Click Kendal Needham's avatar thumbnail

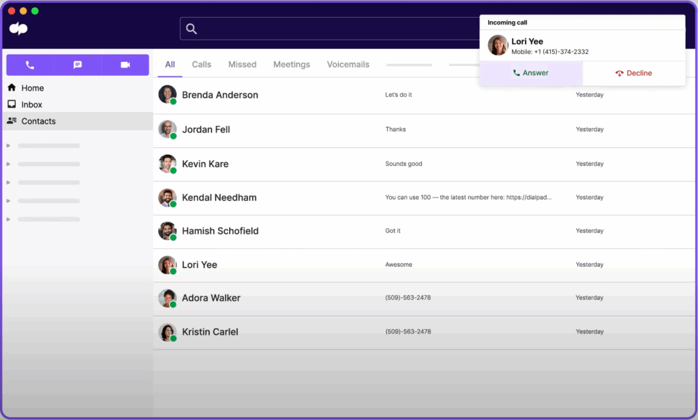tap(167, 198)
